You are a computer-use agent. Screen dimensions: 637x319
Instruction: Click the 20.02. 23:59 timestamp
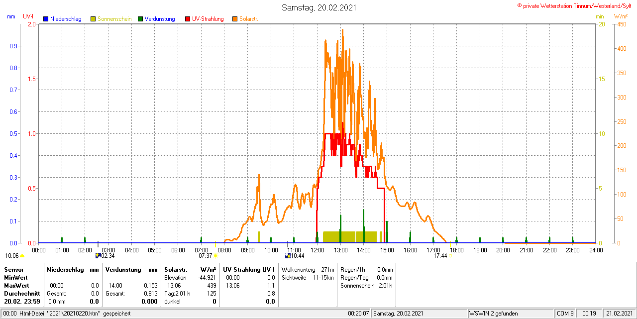pos(22,301)
